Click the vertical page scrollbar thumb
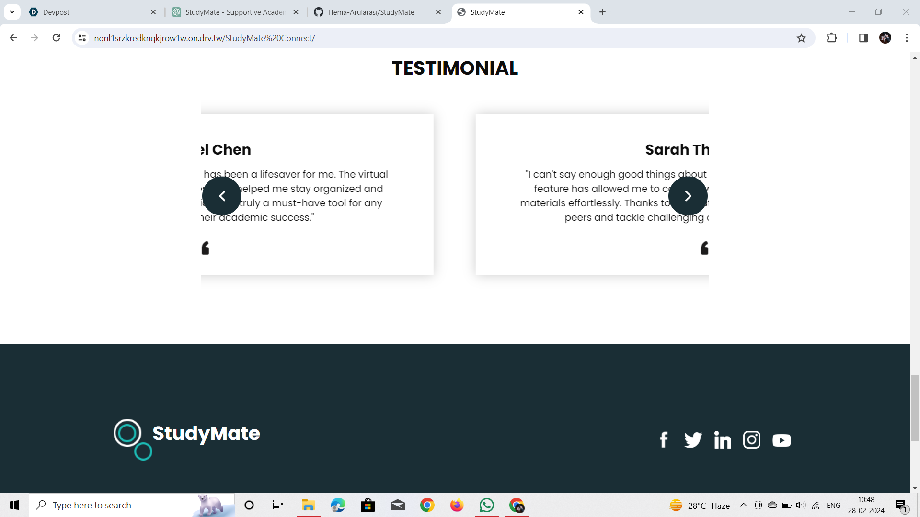The height and width of the screenshot is (517, 920). point(915,408)
